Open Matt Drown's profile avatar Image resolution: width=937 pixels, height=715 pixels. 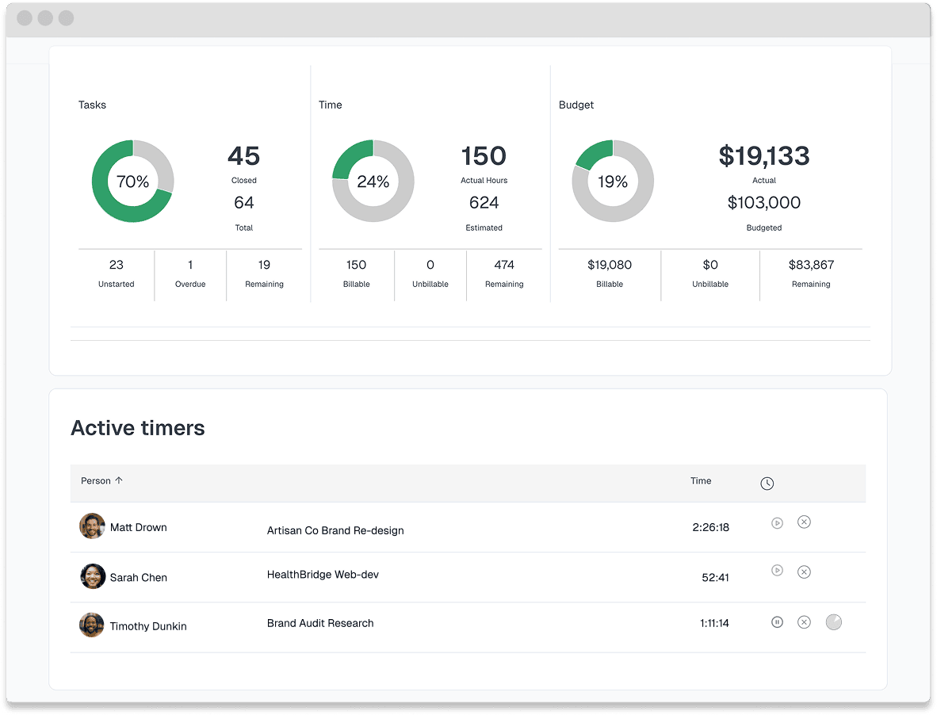tap(92, 526)
